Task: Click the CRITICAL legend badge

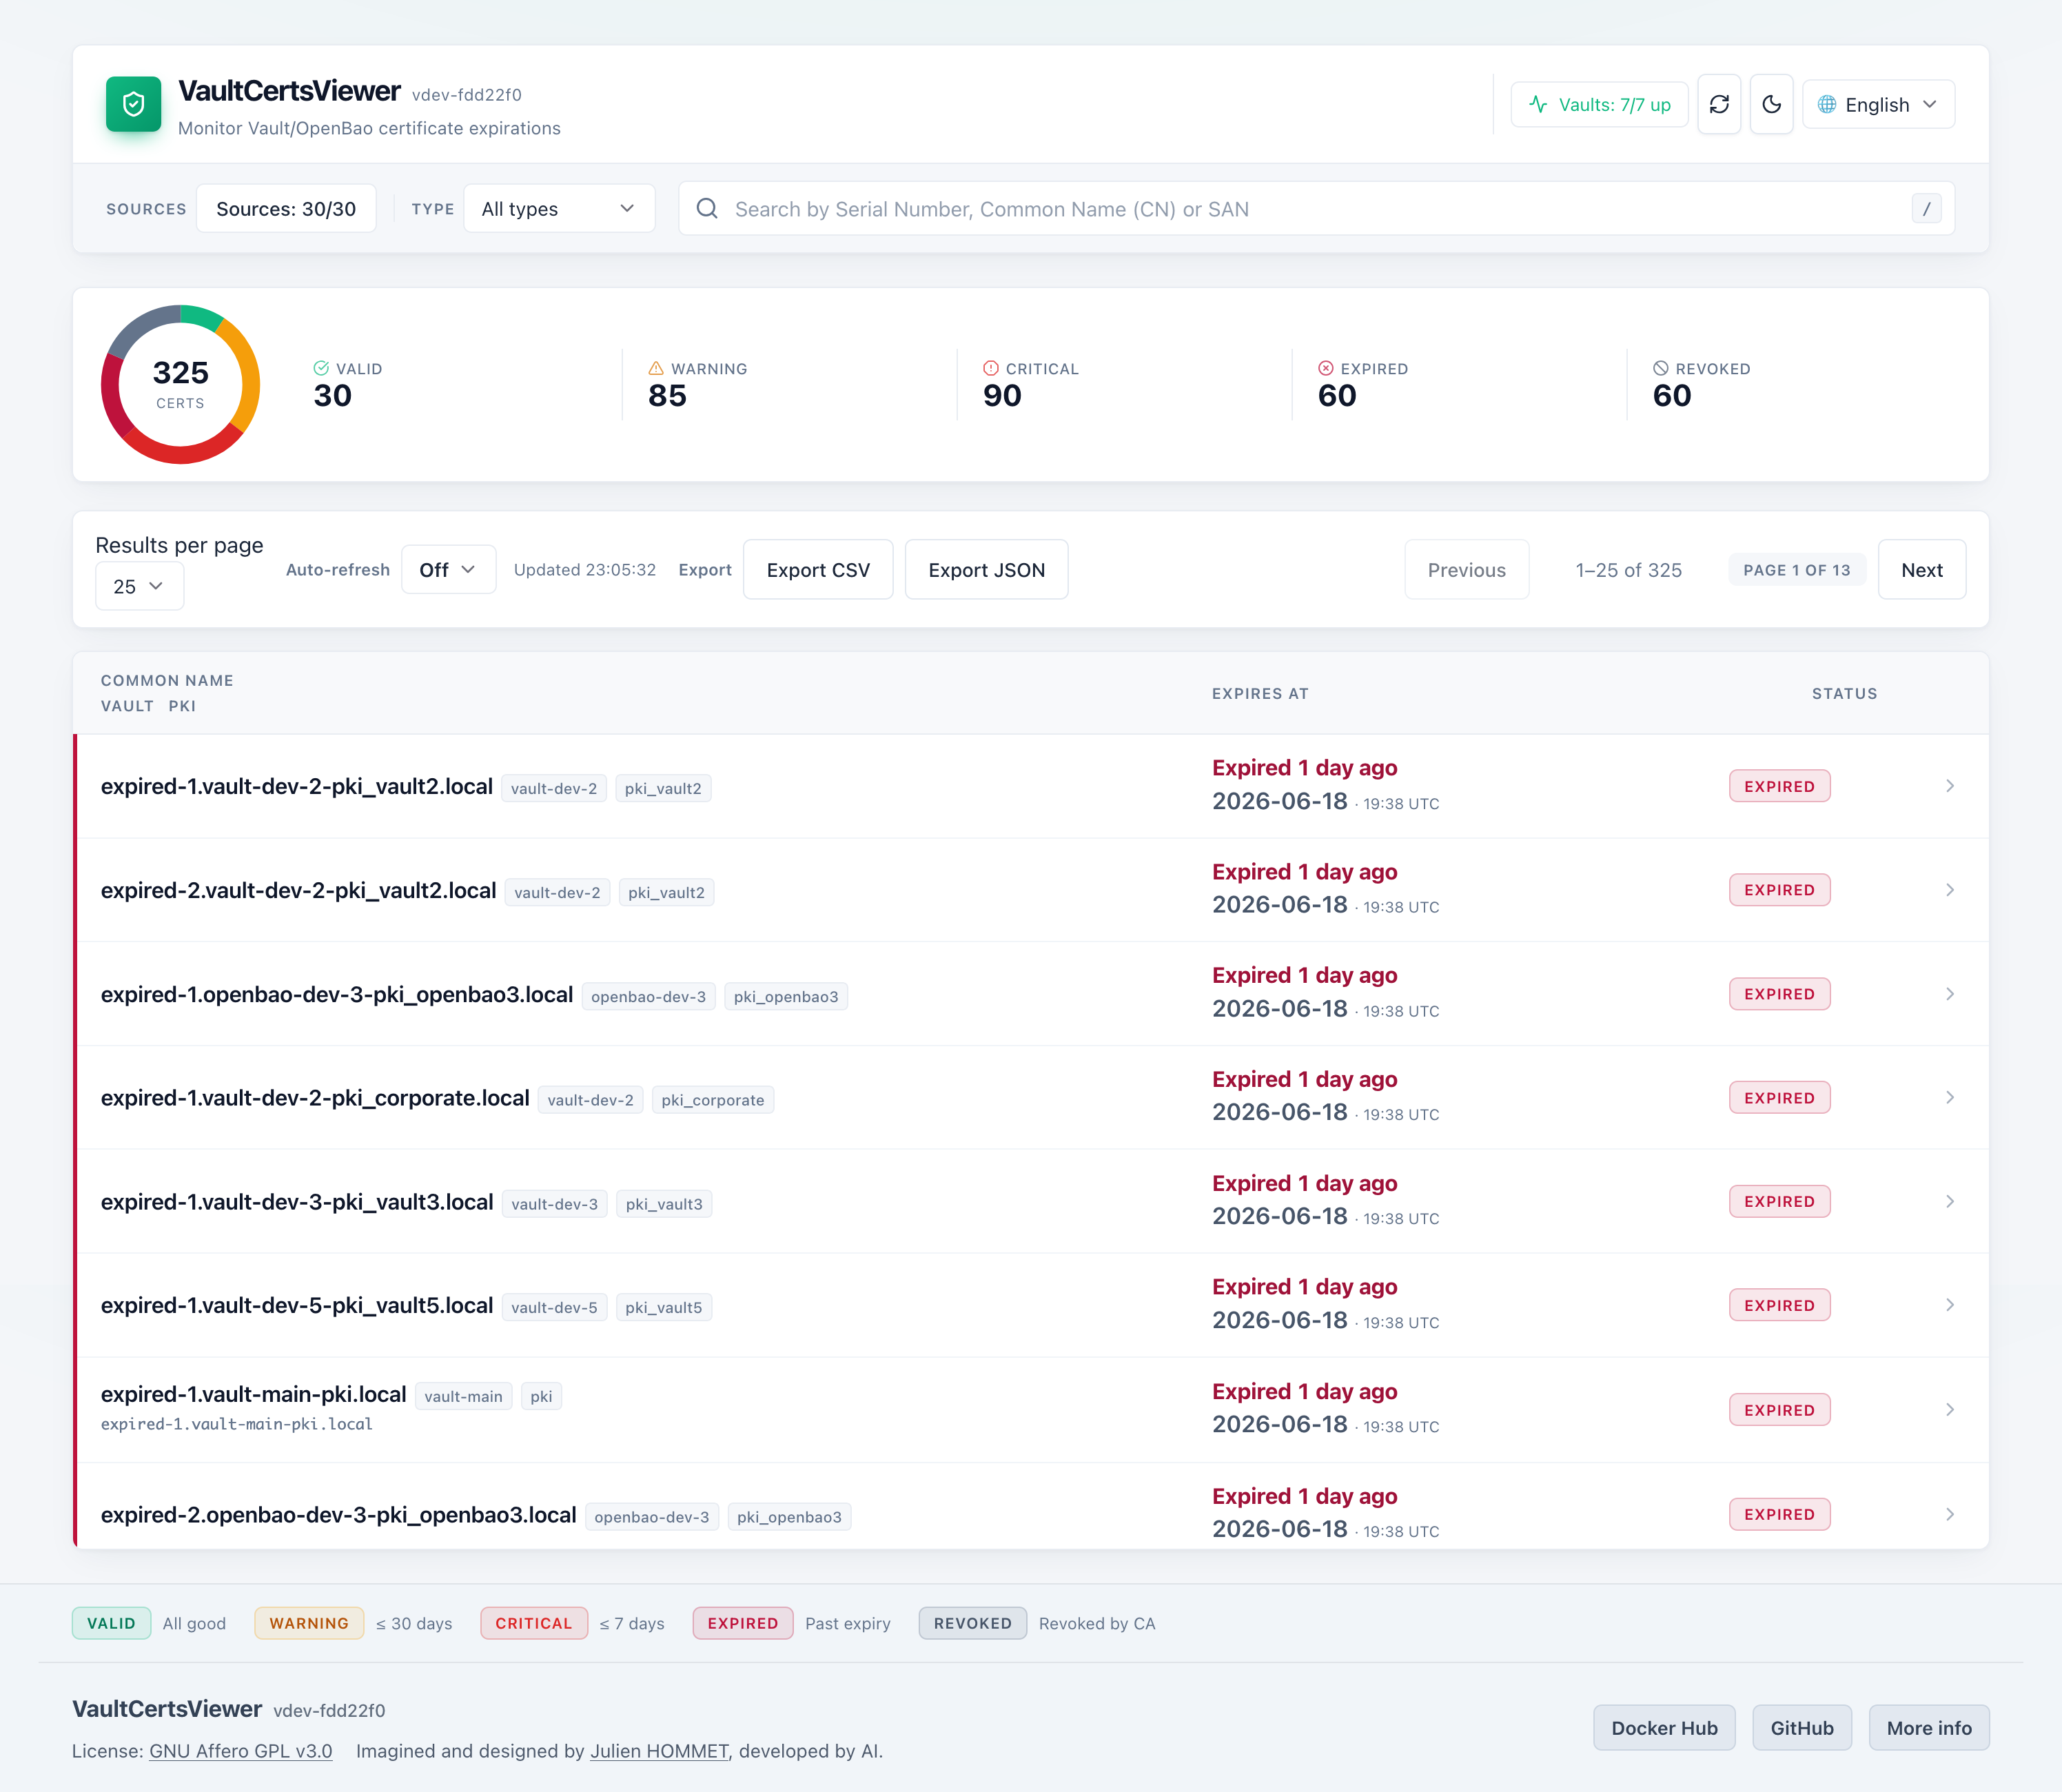Action: 534,1623
